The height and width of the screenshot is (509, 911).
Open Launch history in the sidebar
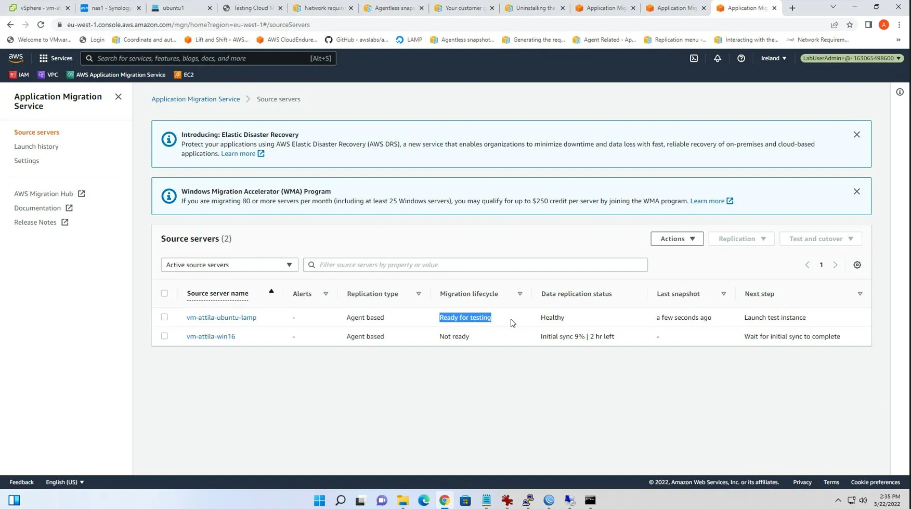point(36,147)
